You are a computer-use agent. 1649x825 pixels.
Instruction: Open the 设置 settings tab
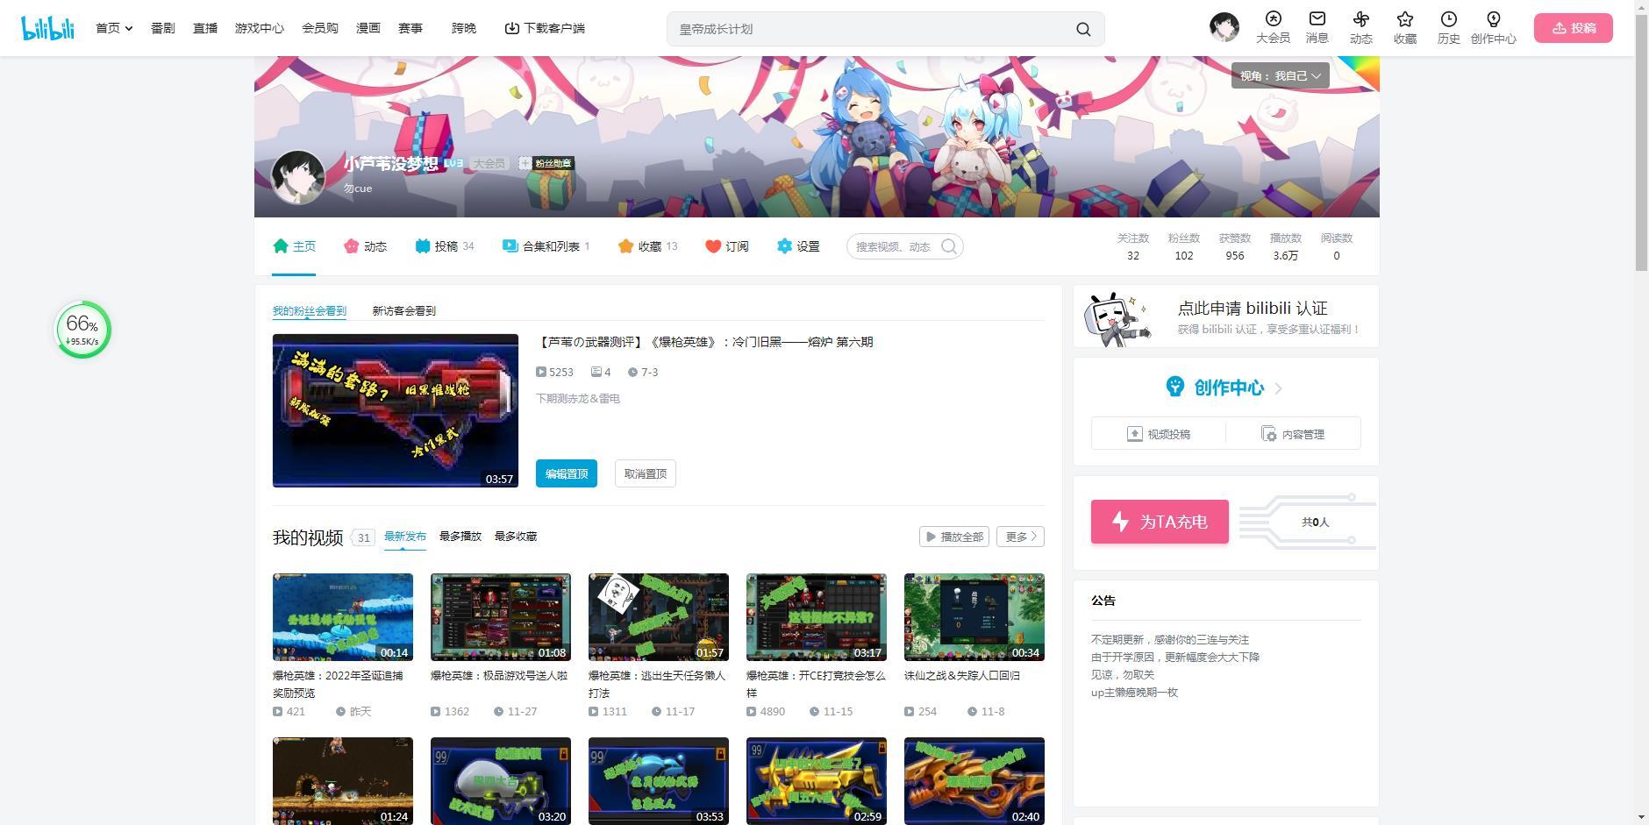pos(798,246)
